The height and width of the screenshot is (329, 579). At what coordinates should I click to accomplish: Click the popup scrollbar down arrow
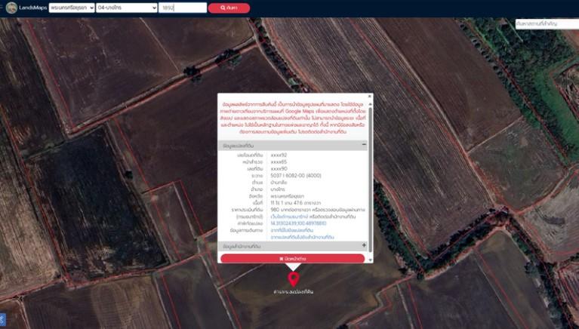coord(371,260)
